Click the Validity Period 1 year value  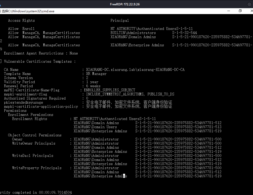(92, 82)
